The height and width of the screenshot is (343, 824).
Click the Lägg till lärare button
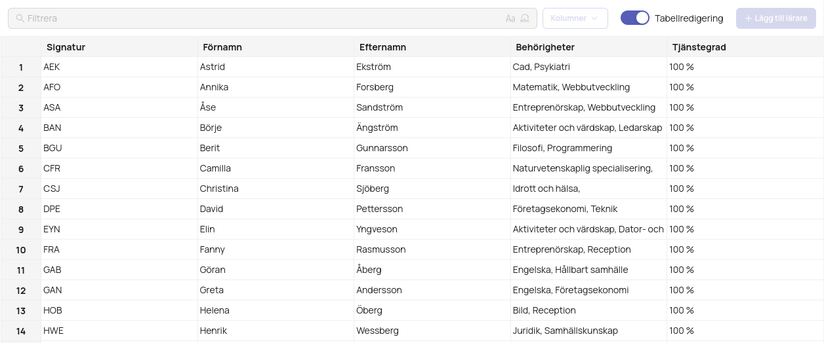(776, 18)
